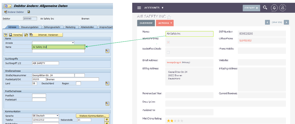Image resolution: width=295 pixels, height=124 pixels.
Task: Click the expand icon left of Vorschau
Action: (6, 35)
